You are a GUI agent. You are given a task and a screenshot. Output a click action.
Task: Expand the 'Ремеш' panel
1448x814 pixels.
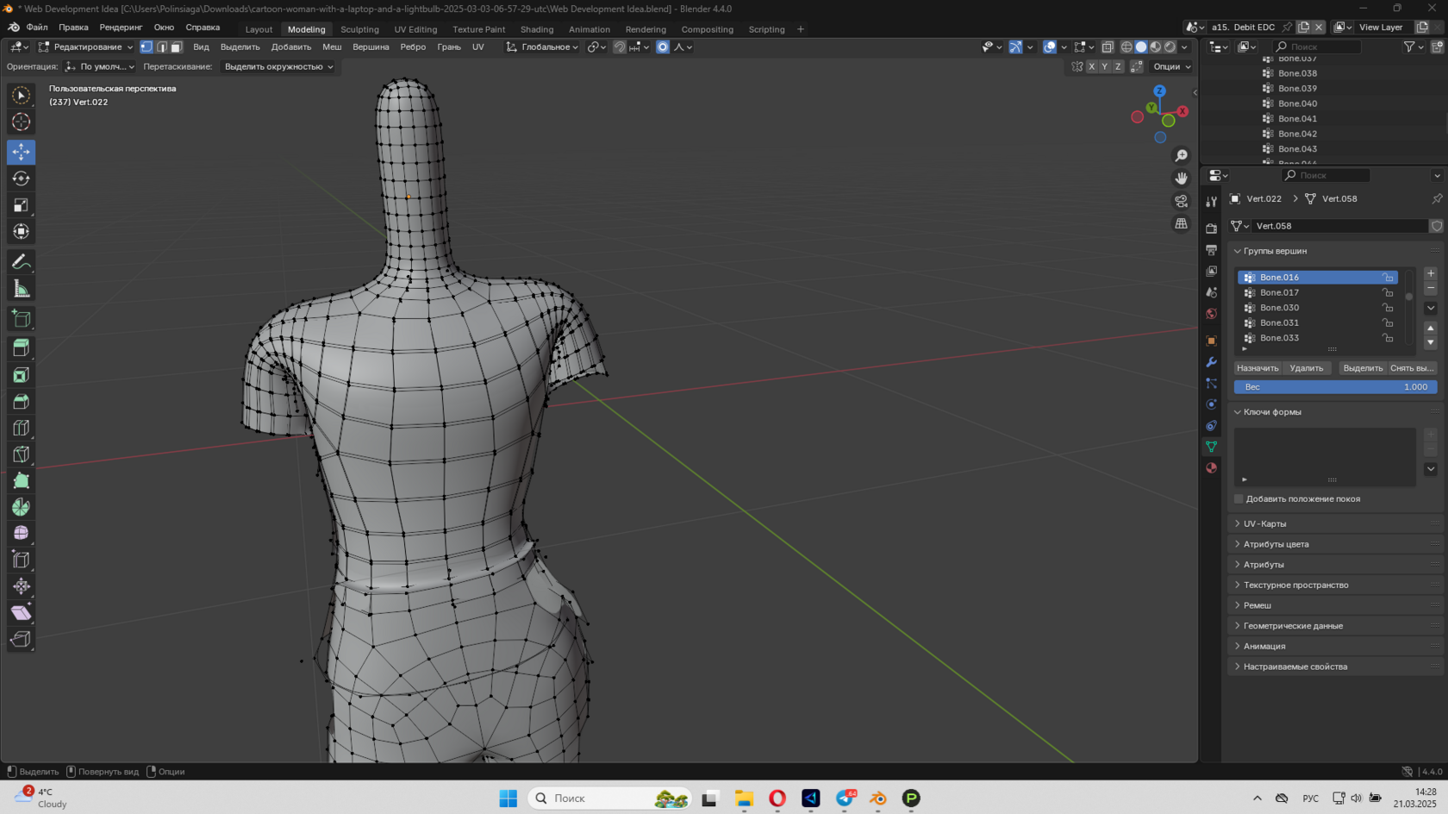(1257, 605)
